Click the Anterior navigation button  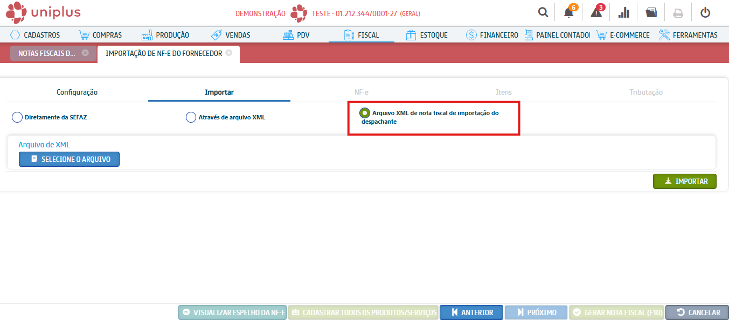[x=471, y=312]
